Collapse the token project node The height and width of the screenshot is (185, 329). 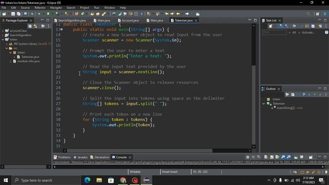click(3, 40)
